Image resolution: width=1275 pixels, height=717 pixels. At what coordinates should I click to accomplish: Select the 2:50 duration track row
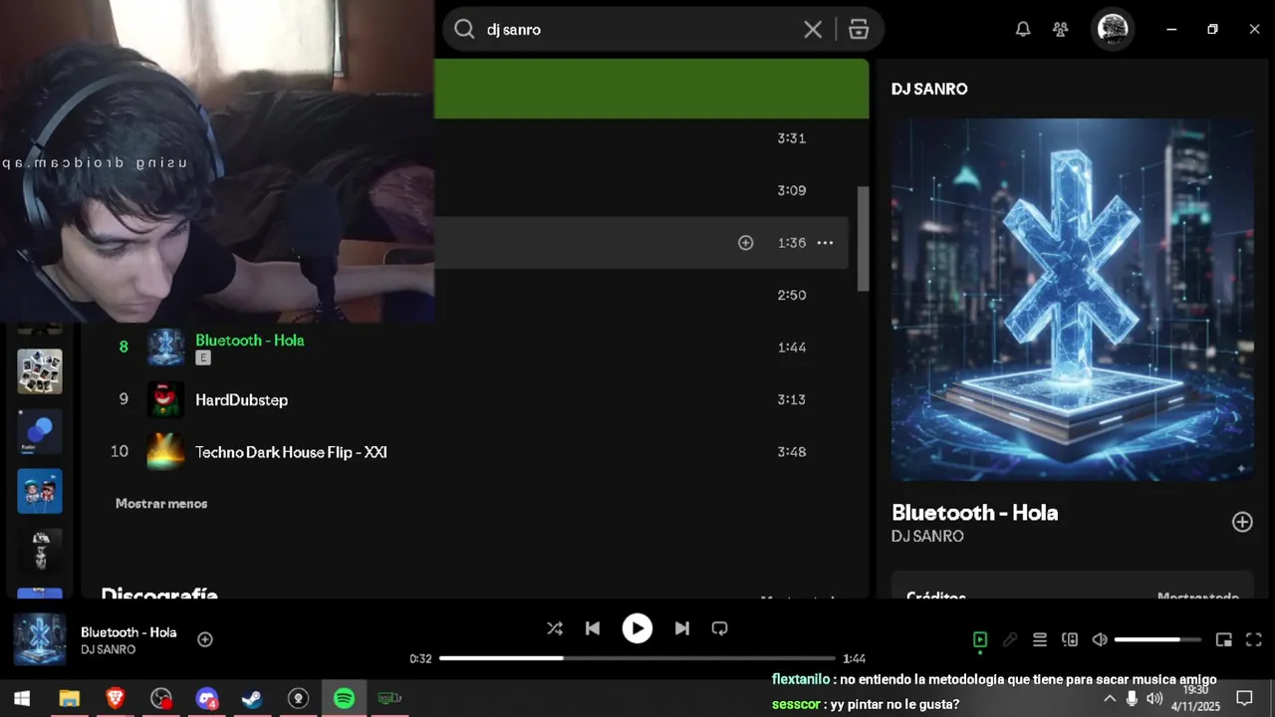[641, 295]
